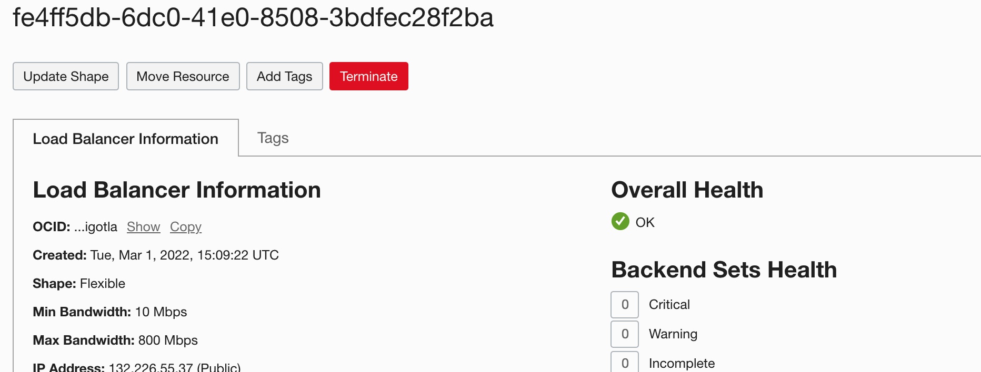Open the Add Tags dialog
981x372 pixels.
point(284,76)
